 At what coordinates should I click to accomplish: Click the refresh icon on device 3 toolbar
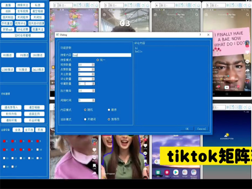click(143, 5)
